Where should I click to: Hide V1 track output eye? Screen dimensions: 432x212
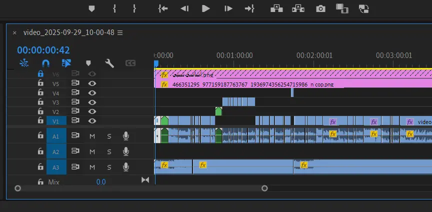(x=92, y=120)
